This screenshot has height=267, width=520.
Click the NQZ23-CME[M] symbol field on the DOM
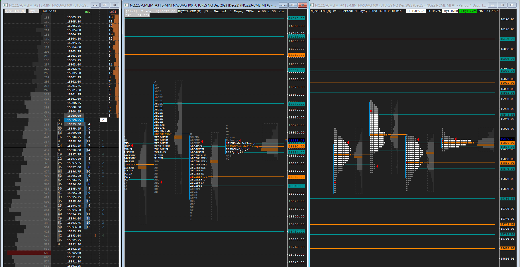pyautogui.click(x=15, y=11)
